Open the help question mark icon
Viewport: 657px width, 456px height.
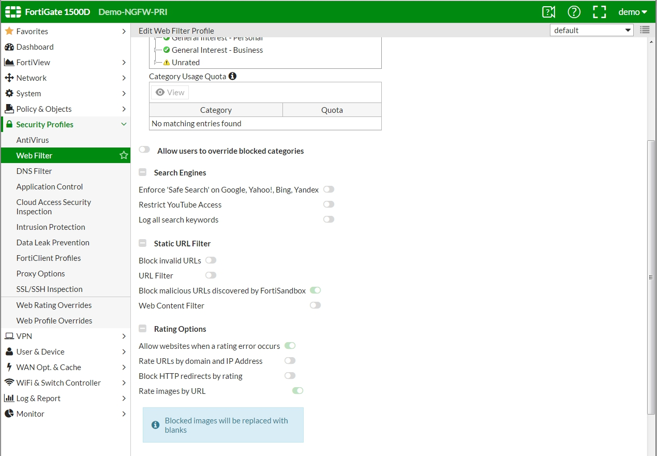[574, 12]
